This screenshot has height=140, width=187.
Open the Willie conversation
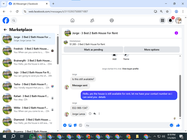(28, 109)
